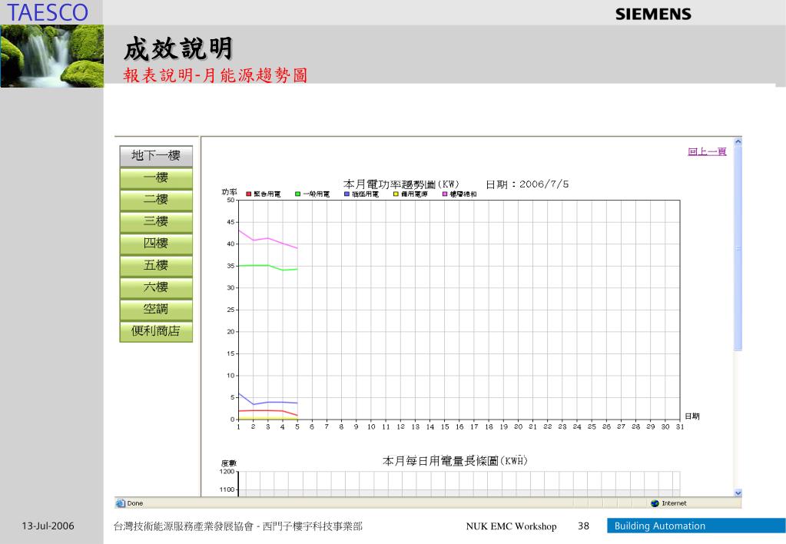The image size is (786, 544).
Task: Click the Building Automation footer banner
Action: click(696, 526)
